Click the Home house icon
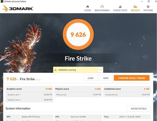Image resolution: width=157 pixels, height=121 pixels. (88, 7)
